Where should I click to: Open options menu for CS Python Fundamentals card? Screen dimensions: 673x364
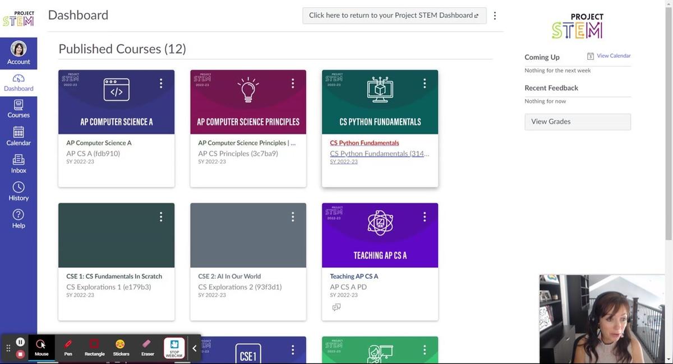(x=425, y=83)
